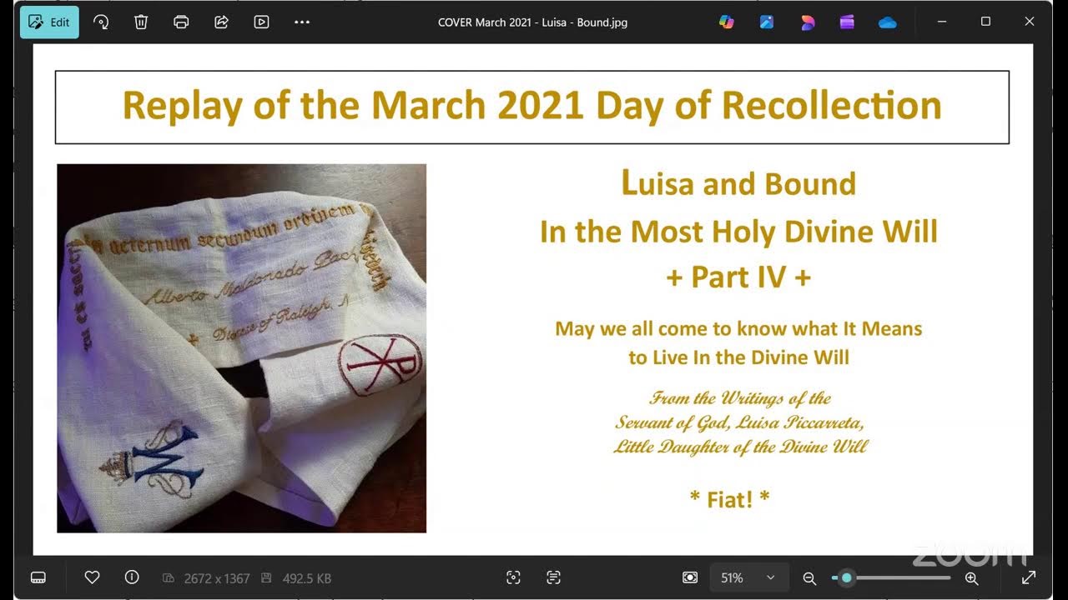Image resolution: width=1068 pixels, height=600 pixels.
Task: Click 'In the Most Holy Divine Will' line
Action: tap(738, 231)
